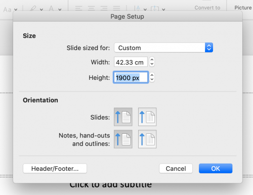Click the Width stepper arrows

152,62
